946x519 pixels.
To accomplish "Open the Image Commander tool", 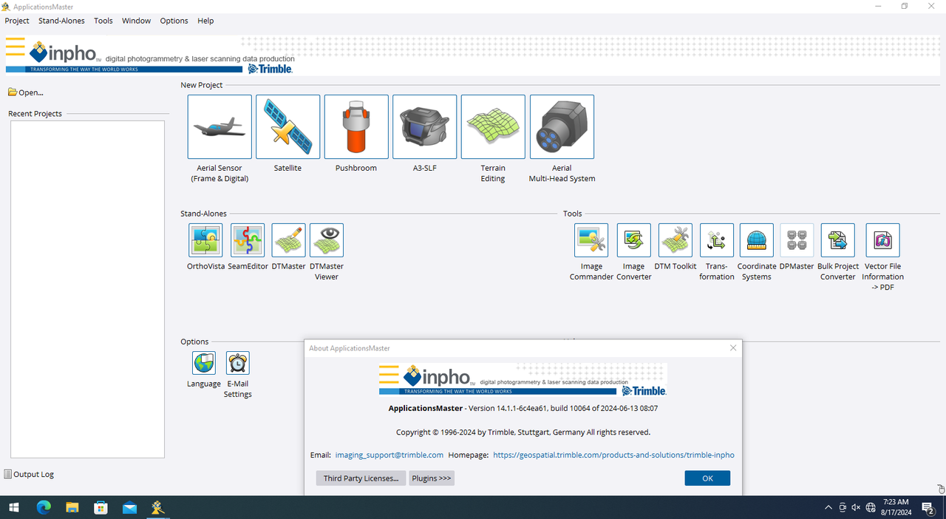I will point(591,240).
